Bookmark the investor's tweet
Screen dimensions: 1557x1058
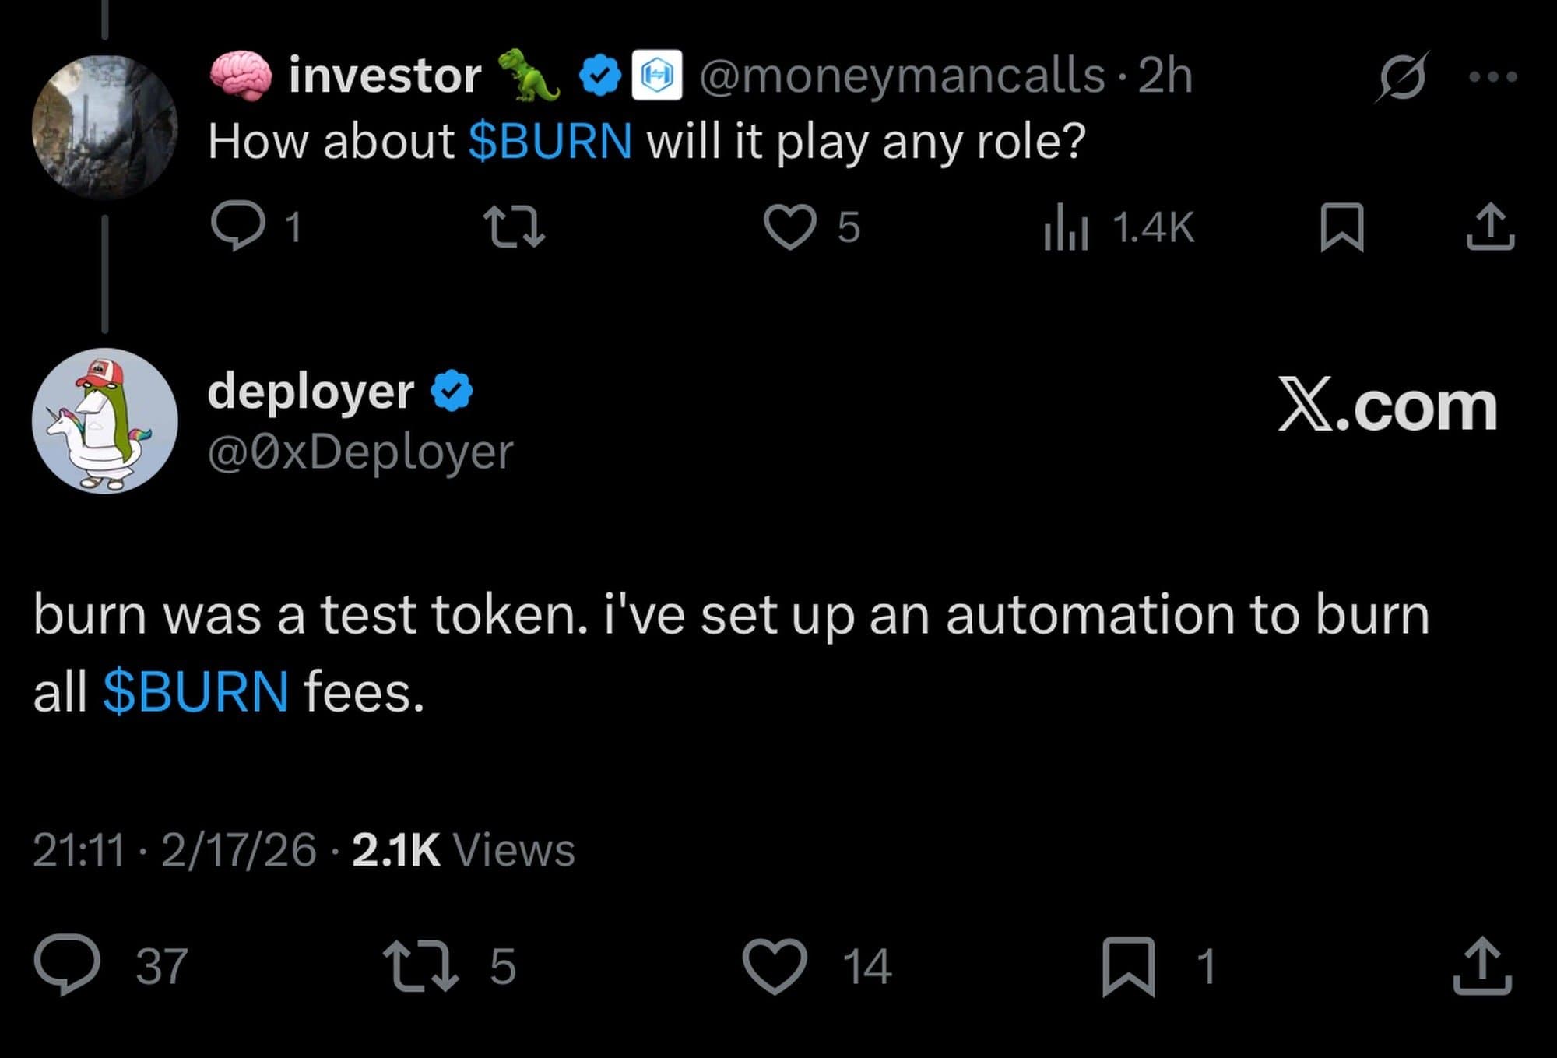click(x=1342, y=227)
